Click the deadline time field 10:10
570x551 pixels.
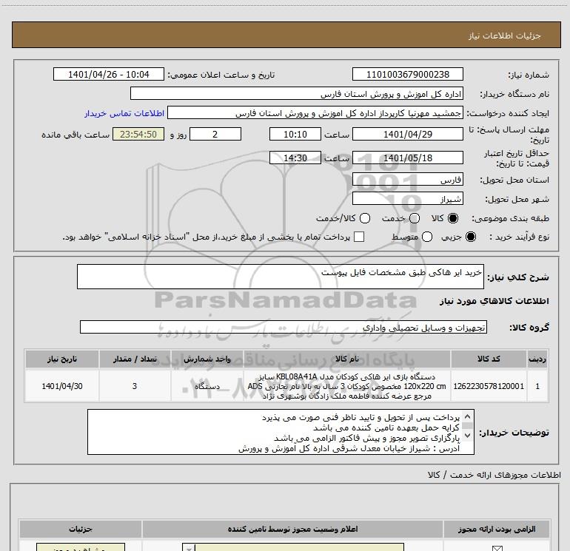click(295, 134)
